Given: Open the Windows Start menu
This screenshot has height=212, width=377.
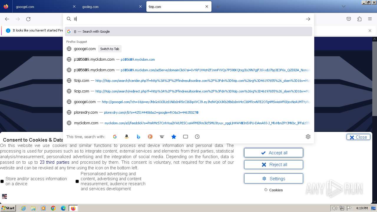Looking at the screenshot, I should (8, 208).
